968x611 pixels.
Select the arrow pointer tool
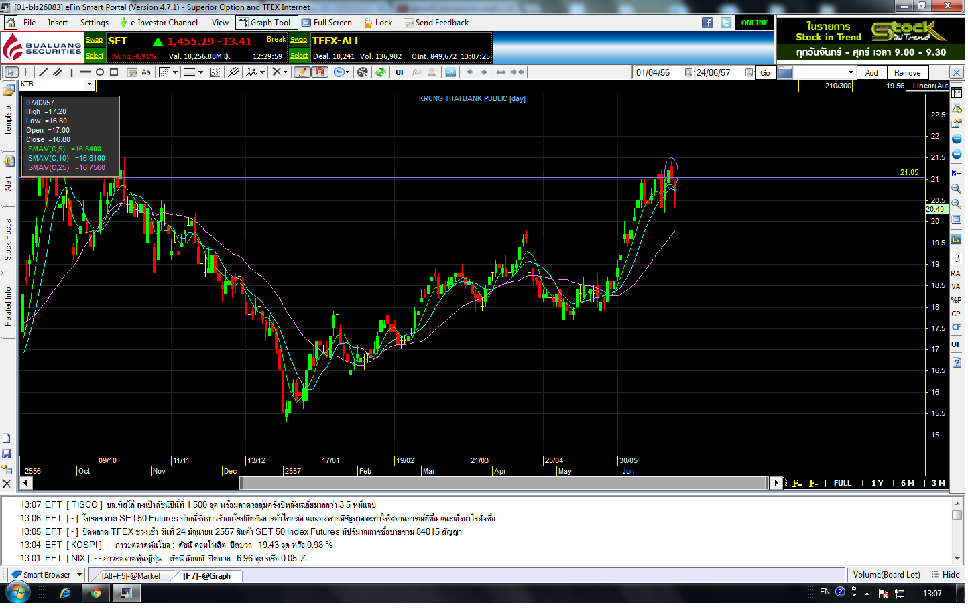[x=11, y=72]
